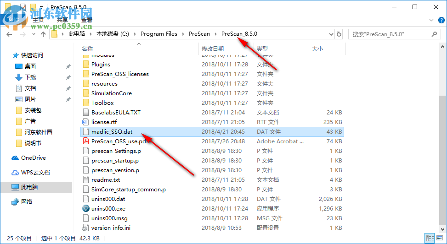Select the prescan_Settings.p file name
The image size is (447, 244).
[116, 151]
